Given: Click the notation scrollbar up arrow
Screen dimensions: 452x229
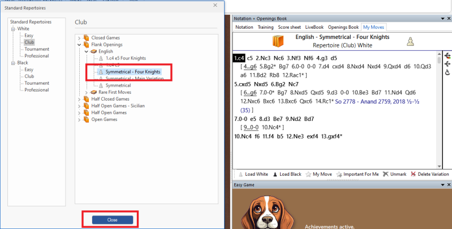Looking at the screenshot, I should pyautogui.click(x=440, y=54).
